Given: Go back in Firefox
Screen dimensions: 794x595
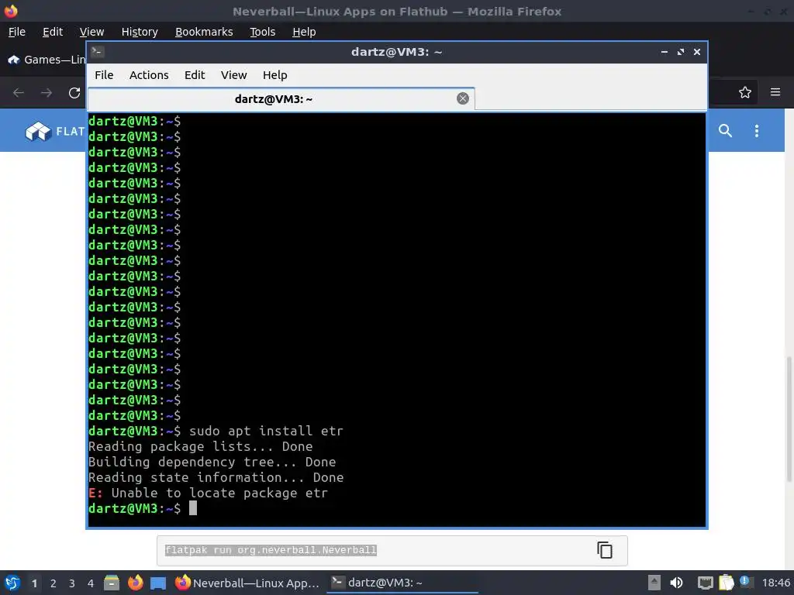Looking at the screenshot, I should pos(19,93).
